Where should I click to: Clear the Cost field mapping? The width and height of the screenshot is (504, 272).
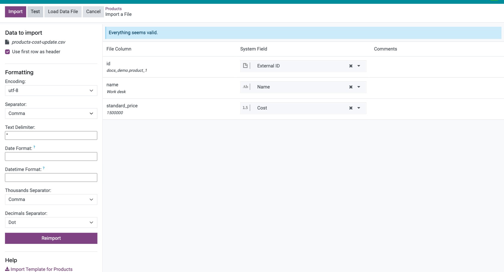pos(351,108)
